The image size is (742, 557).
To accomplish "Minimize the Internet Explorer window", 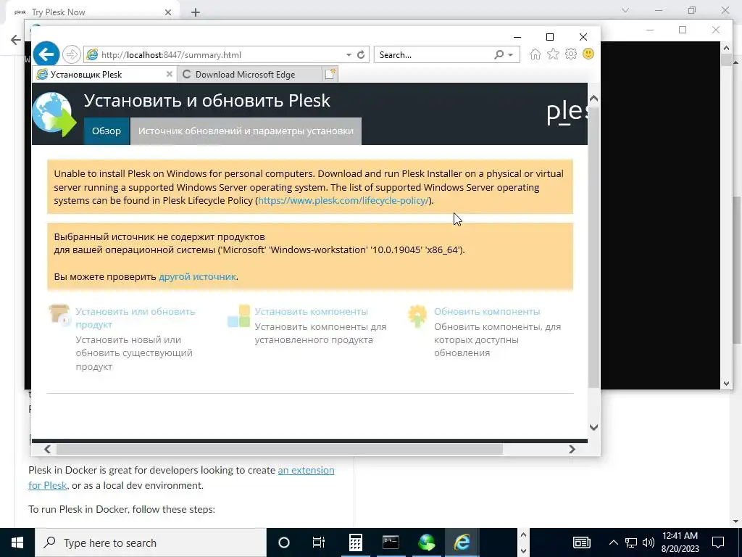I will [x=517, y=37].
